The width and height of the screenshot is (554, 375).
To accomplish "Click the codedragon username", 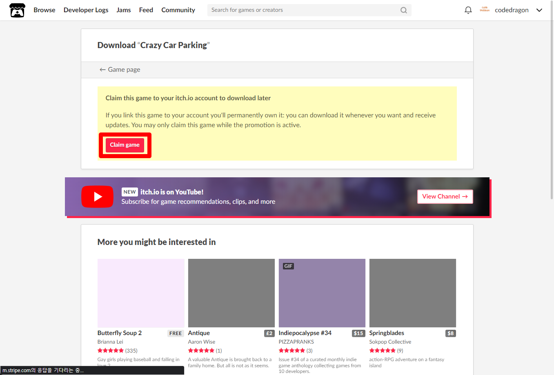I will [512, 10].
